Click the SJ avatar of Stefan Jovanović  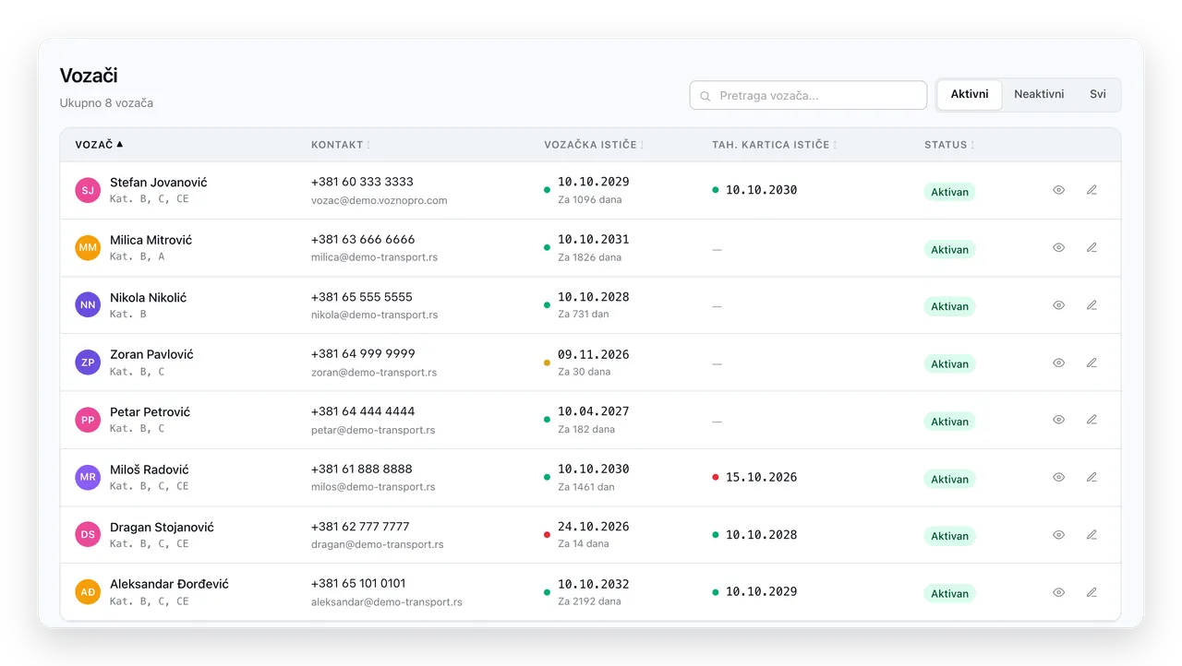(x=88, y=191)
